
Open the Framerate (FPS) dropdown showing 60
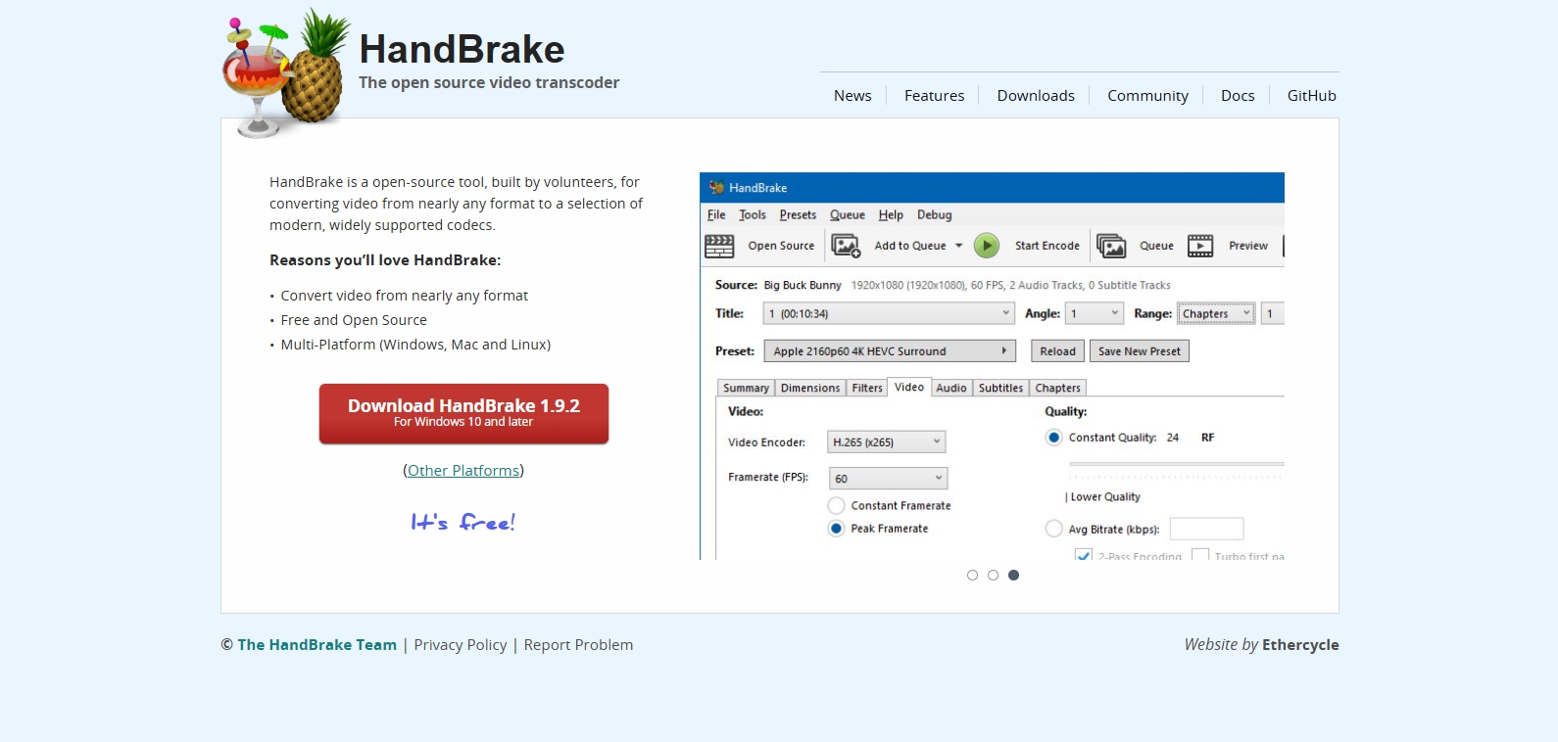tap(888, 479)
